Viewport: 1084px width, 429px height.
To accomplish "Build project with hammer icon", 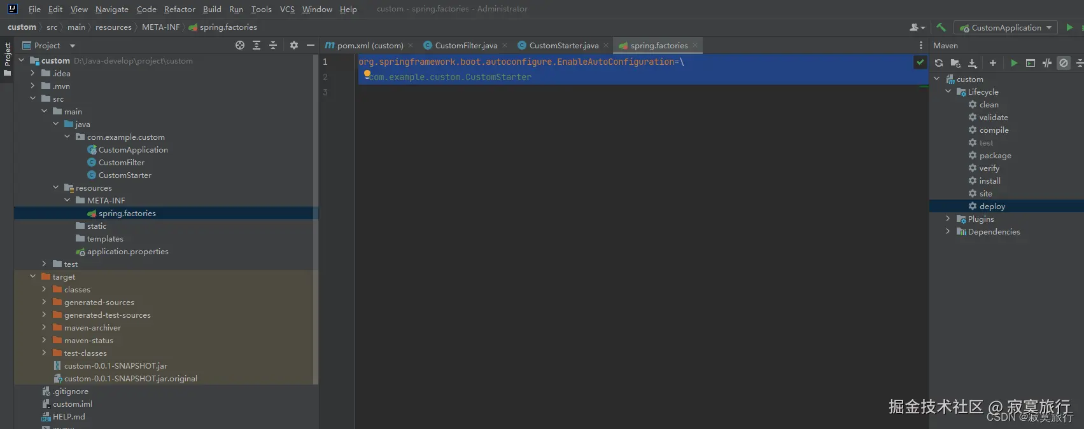I will (x=941, y=27).
